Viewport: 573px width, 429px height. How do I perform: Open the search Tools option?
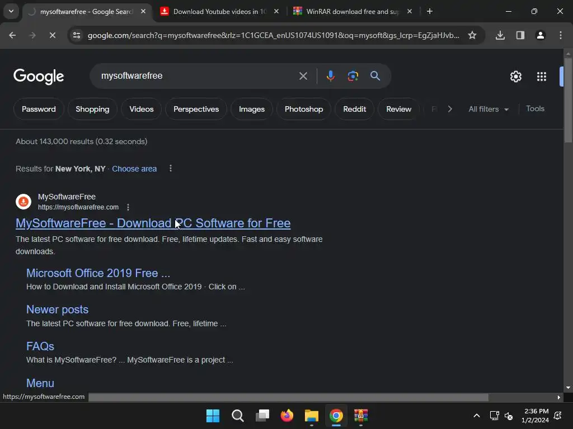[535, 109]
